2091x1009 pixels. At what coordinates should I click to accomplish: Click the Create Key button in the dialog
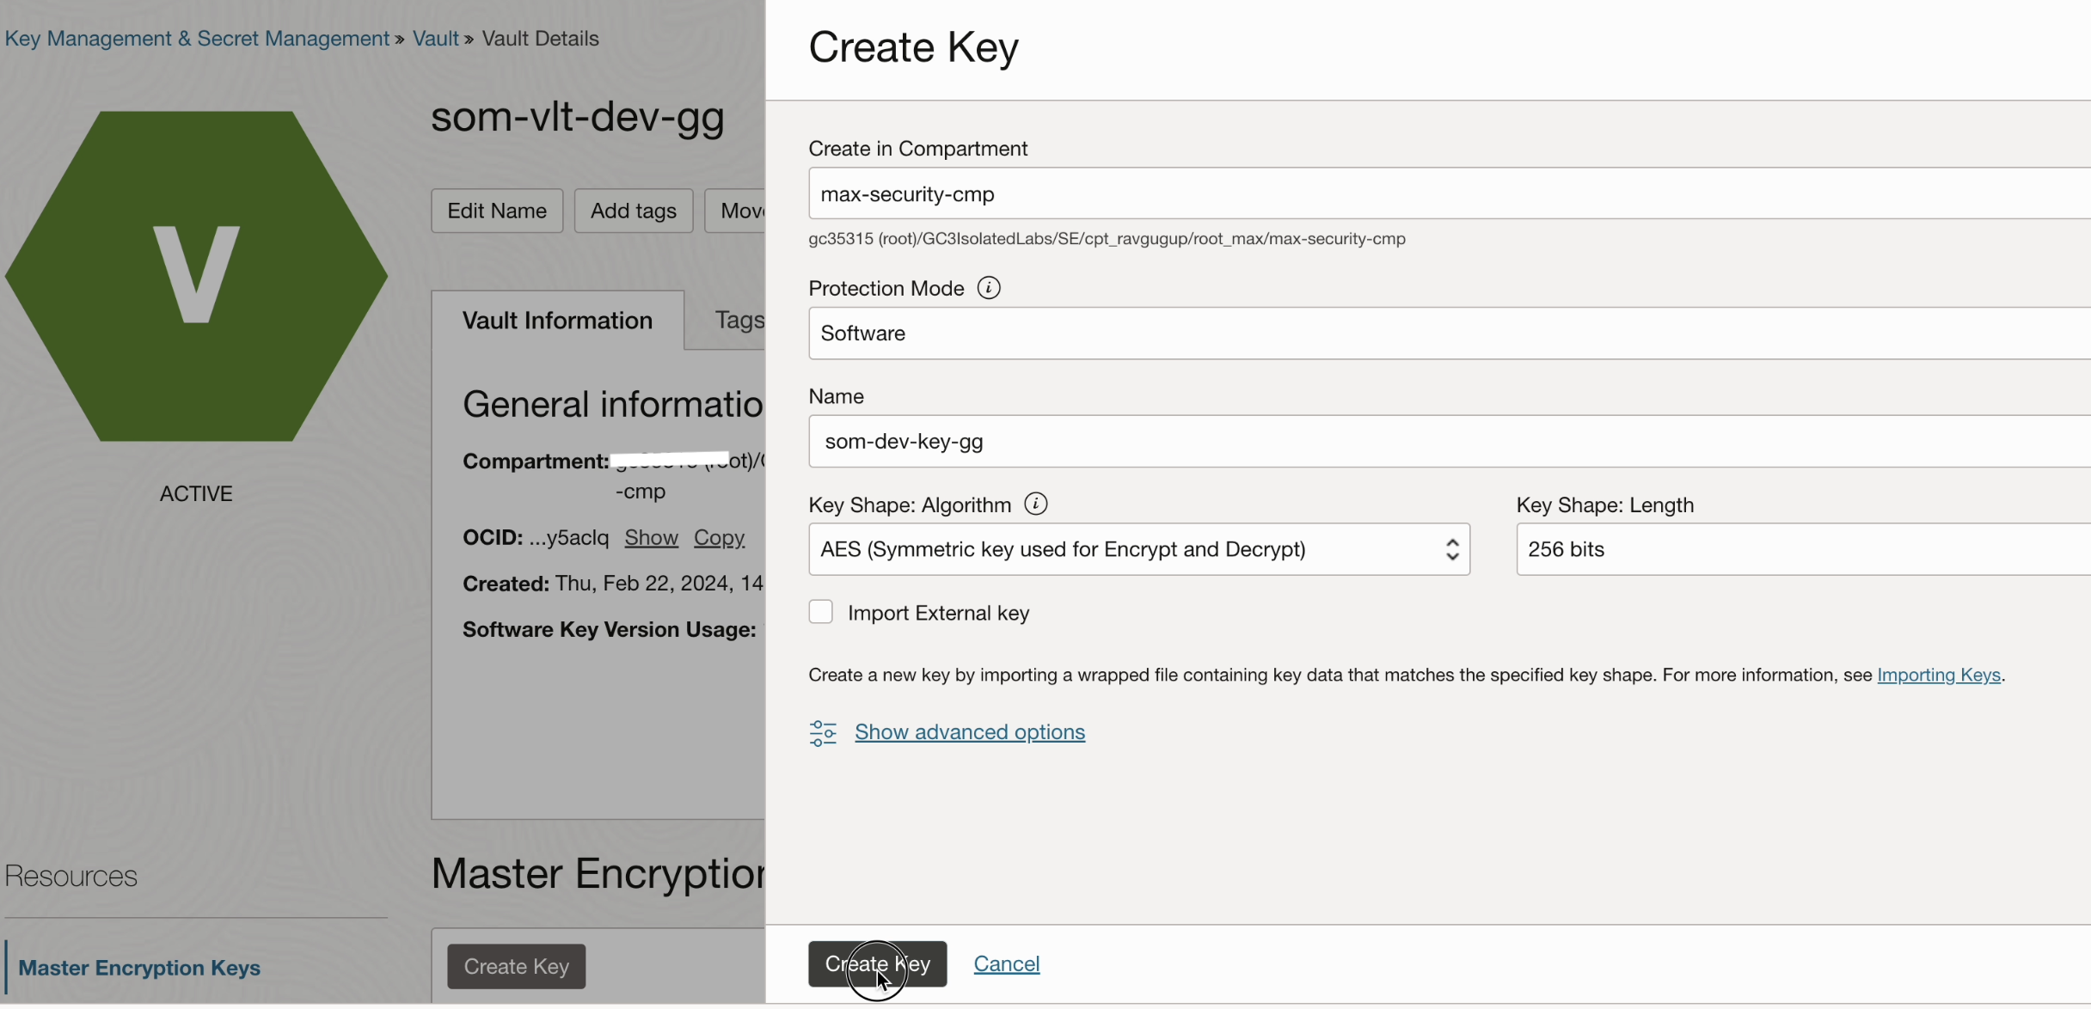pyautogui.click(x=876, y=963)
